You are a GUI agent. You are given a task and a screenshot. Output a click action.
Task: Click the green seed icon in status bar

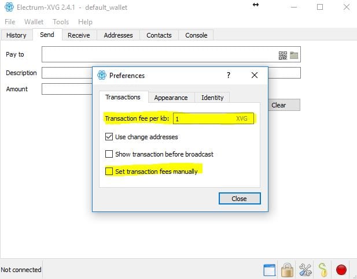click(x=323, y=270)
